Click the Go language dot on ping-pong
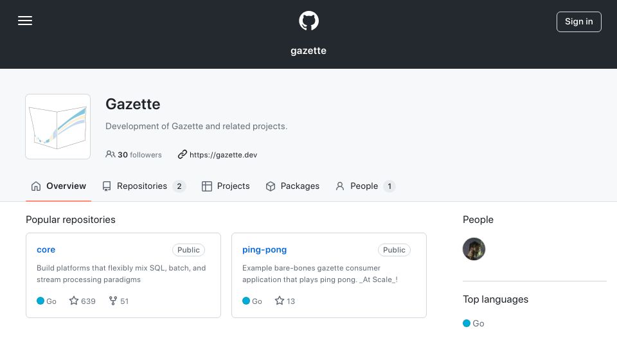 coord(246,301)
